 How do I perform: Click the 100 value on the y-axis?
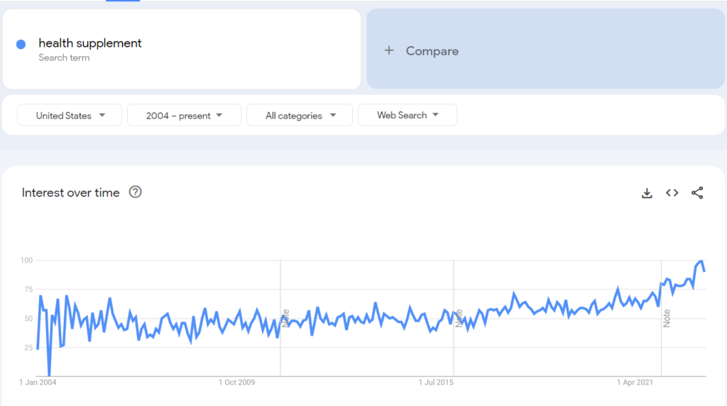26,260
